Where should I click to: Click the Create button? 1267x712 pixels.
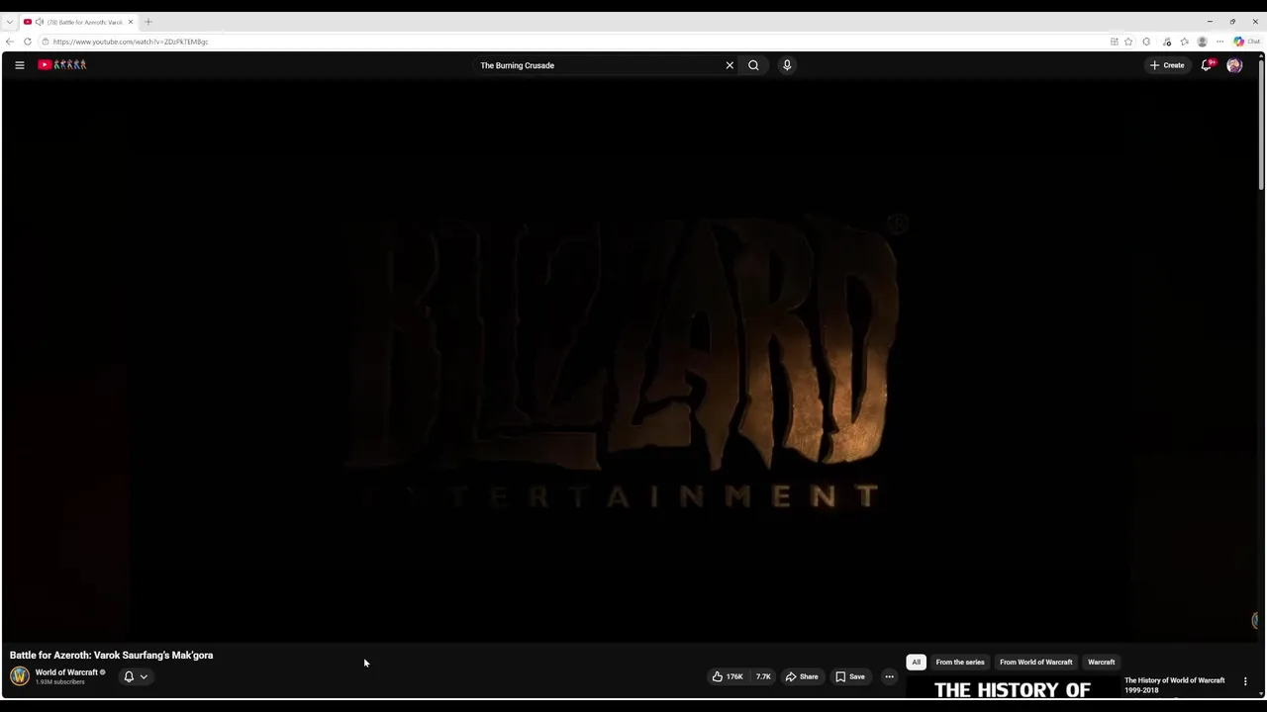pyautogui.click(x=1167, y=65)
